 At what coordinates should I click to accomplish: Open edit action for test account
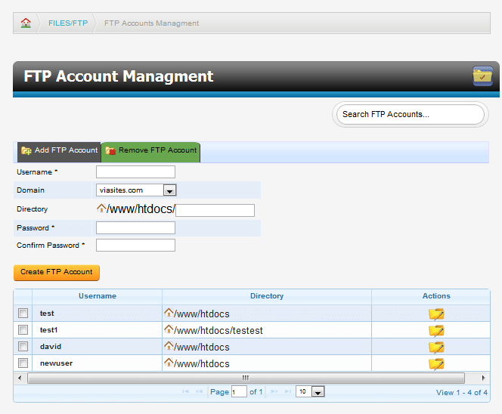pos(436,314)
